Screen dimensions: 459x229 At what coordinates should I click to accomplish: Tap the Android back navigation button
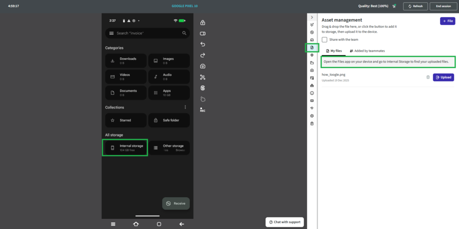(182, 224)
